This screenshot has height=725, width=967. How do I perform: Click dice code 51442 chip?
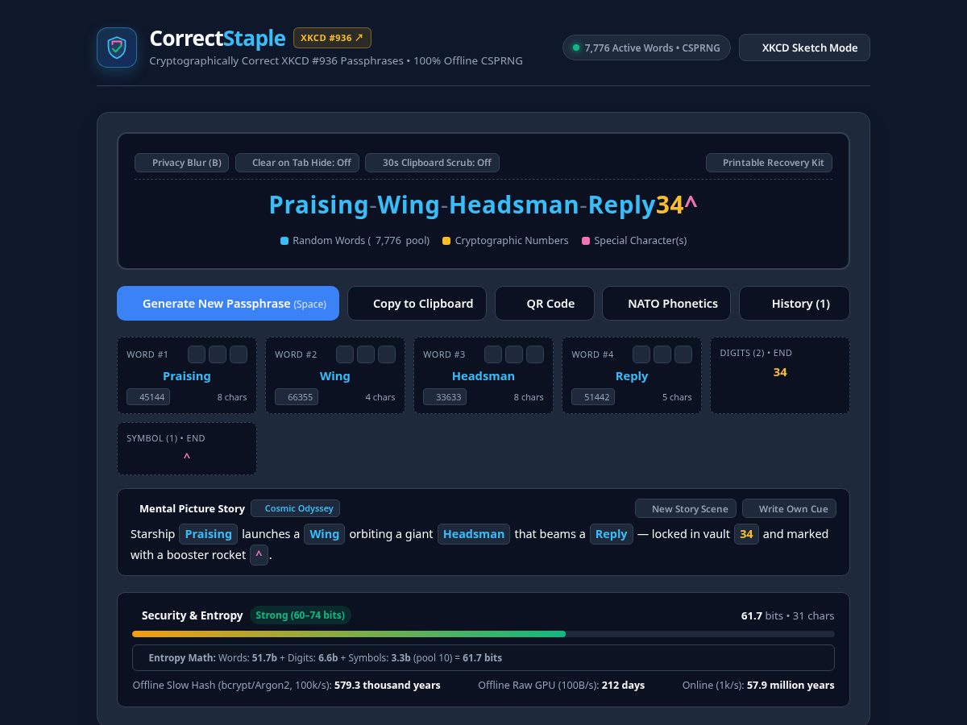point(593,397)
